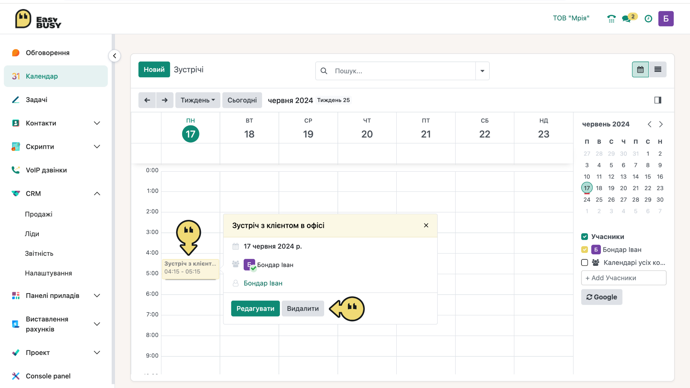Open Задачі in the sidebar
The width and height of the screenshot is (690, 388).
(x=56, y=100)
